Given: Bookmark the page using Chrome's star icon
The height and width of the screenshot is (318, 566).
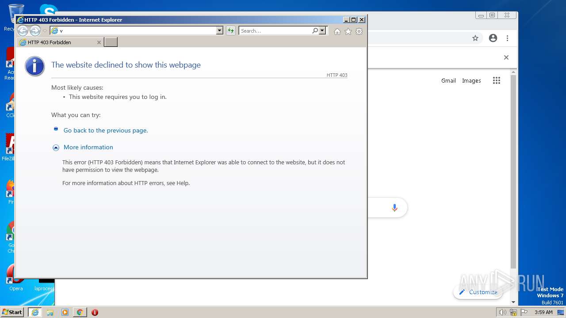Looking at the screenshot, I should [475, 38].
